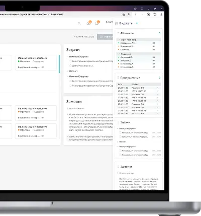
Task: Check the first checkbox under the expanded Задачи folder
Action: click(x=70, y=81)
